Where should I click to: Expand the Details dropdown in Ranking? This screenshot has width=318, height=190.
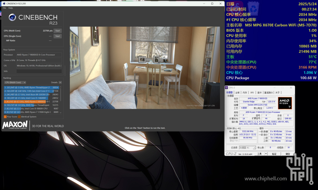[x=60, y=82]
